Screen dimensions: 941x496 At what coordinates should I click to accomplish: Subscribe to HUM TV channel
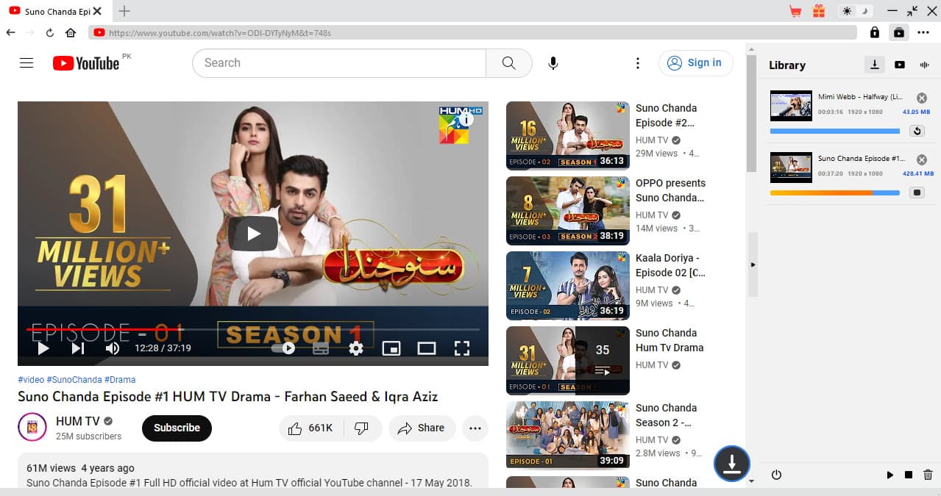pyautogui.click(x=177, y=428)
